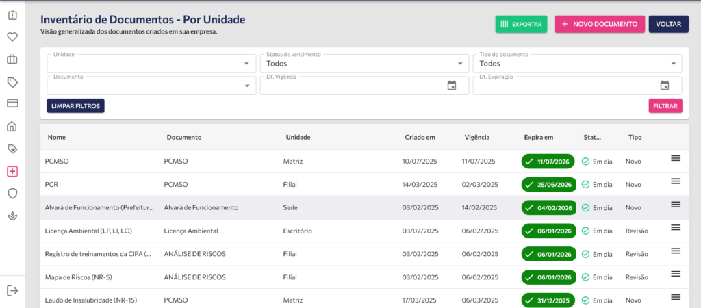Open the shield icon in sidebar
The height and width of the screenshot is (308, 701).
(12, 194)
